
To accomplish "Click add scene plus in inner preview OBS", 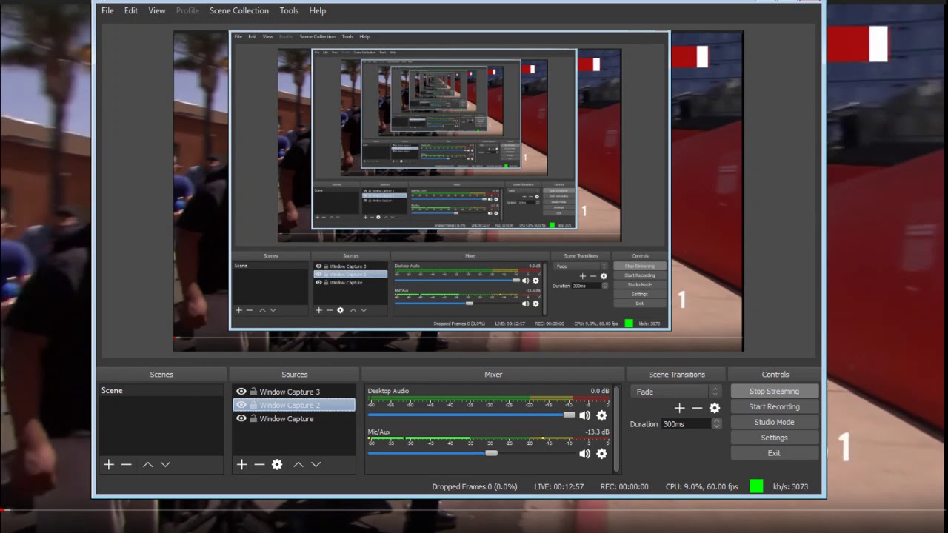I will 239,310.
